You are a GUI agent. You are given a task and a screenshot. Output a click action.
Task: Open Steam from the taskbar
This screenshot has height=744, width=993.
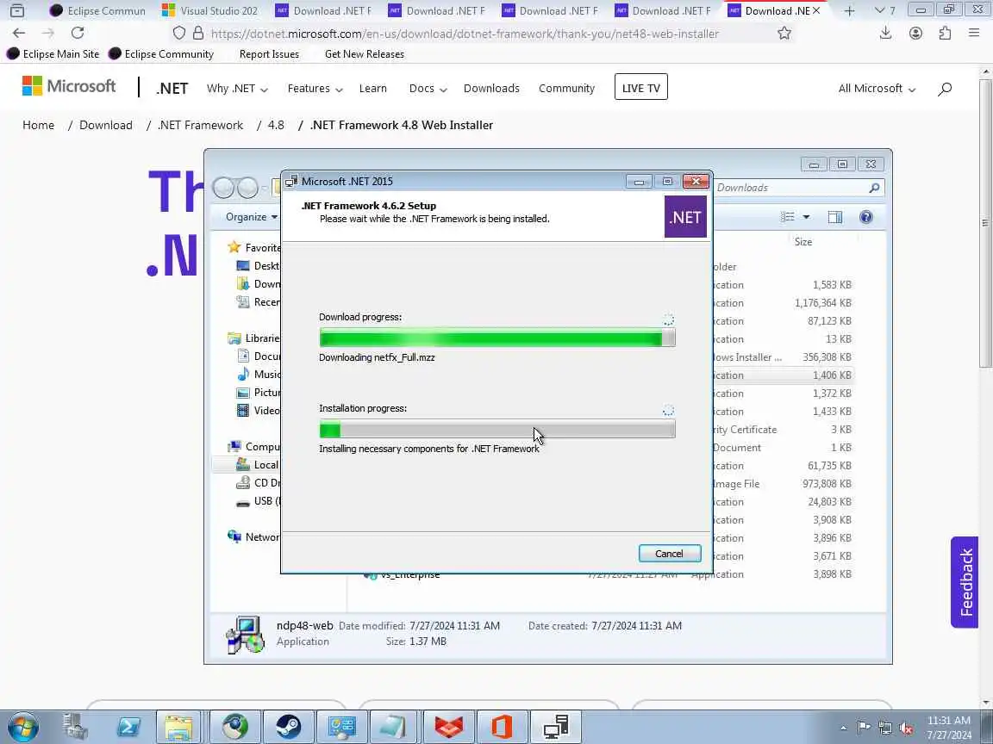(288, 727)
